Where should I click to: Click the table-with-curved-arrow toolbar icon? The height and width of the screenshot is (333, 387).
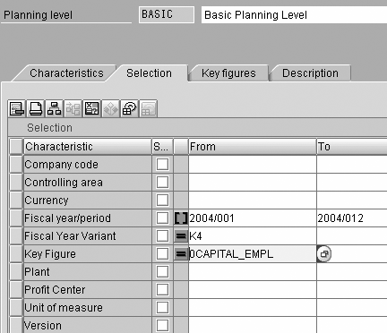[x=129, y=108]
